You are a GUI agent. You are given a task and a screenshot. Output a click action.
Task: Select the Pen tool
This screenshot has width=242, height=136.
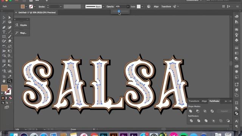[x=4, y=28]
